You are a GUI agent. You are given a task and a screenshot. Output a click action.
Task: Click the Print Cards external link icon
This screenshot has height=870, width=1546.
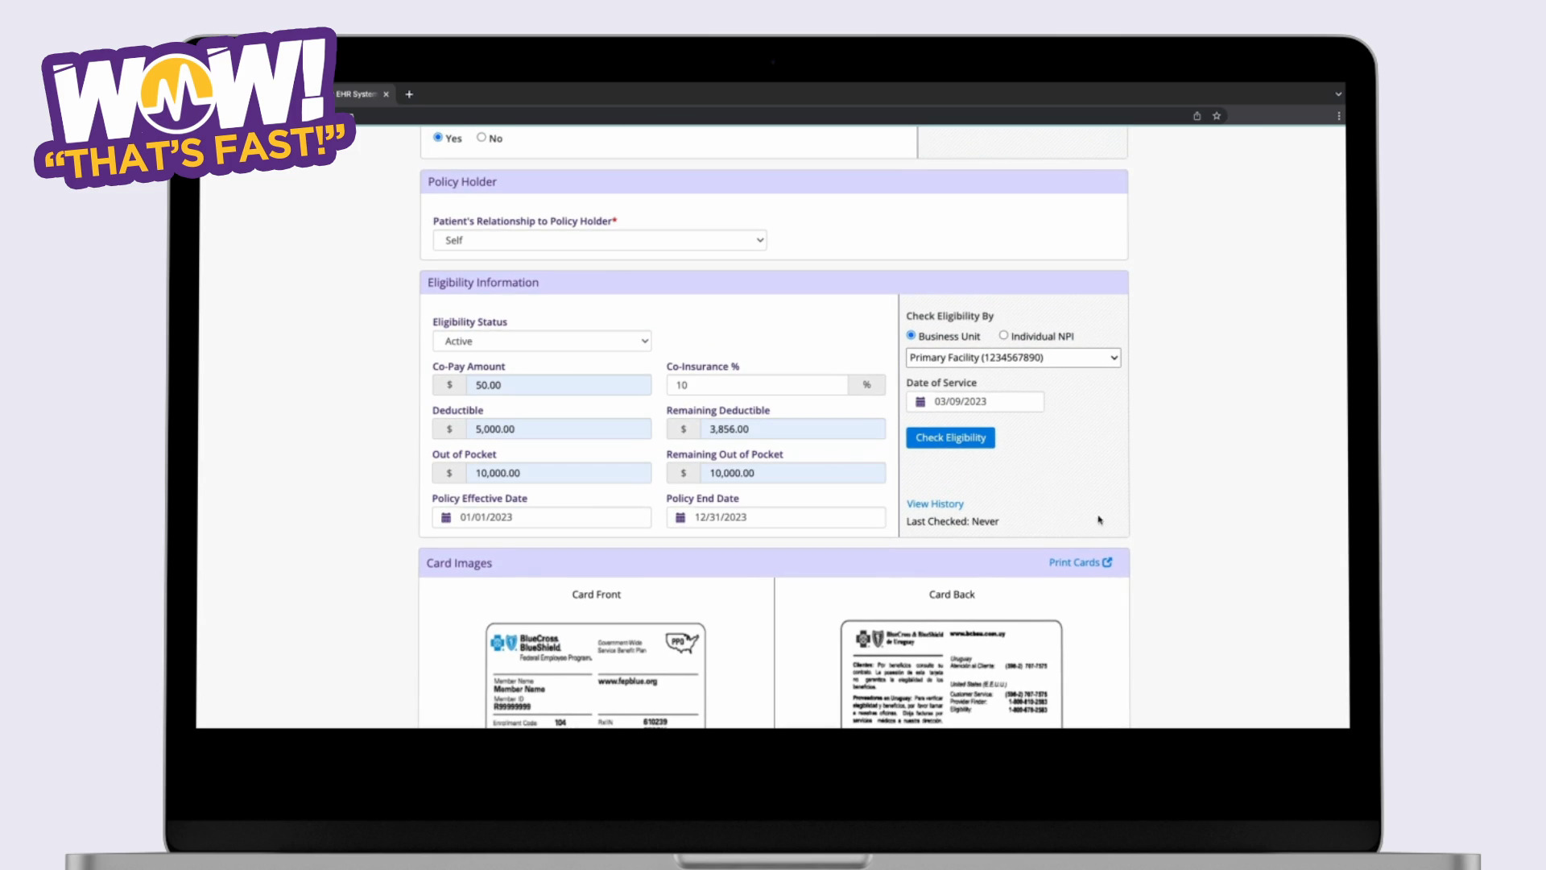point(1109,562)
